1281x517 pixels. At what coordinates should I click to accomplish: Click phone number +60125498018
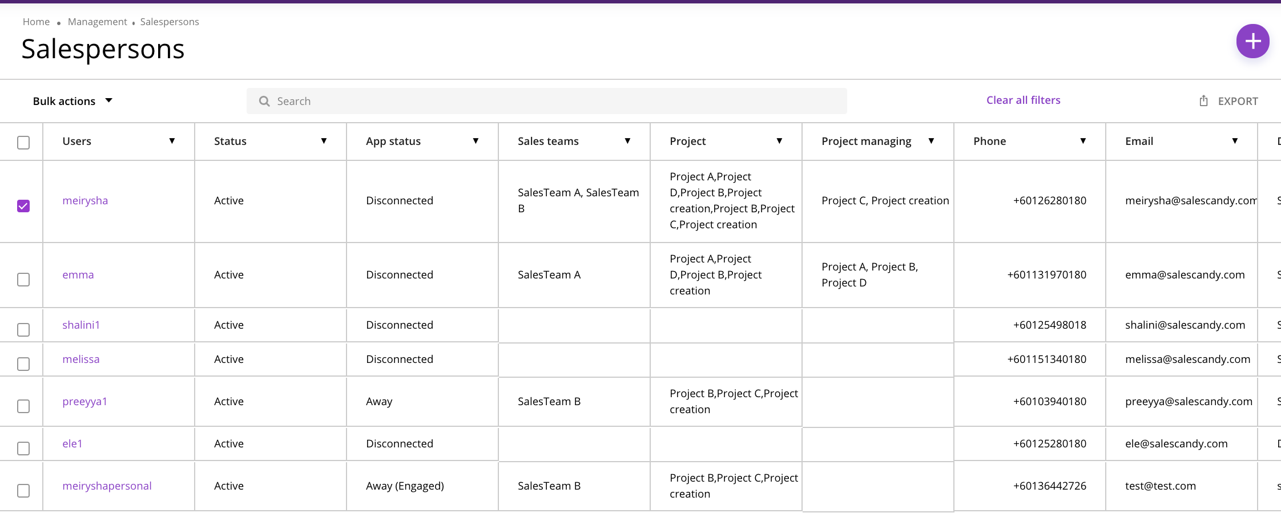tap(1049, 325)
